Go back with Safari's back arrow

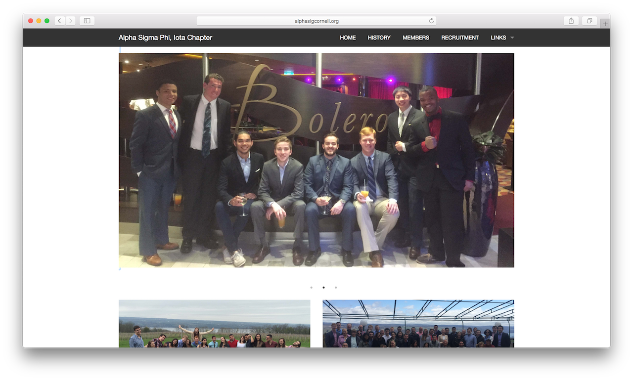60,21
